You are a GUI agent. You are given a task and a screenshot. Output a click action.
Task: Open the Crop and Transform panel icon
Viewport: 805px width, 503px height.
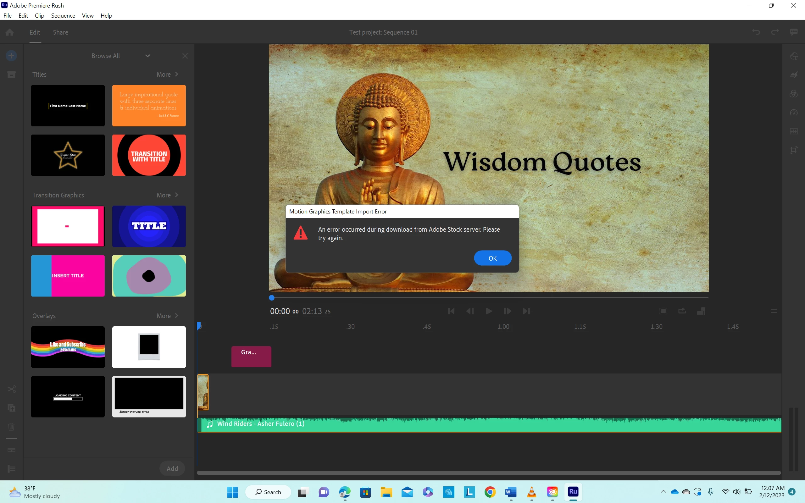click(x=794, y=150)
